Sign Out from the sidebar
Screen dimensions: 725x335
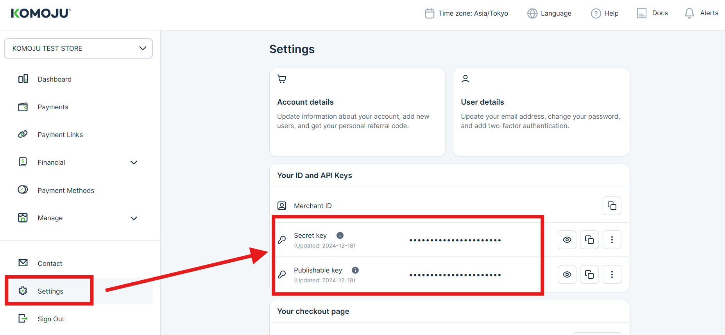[x=51, y=319]
